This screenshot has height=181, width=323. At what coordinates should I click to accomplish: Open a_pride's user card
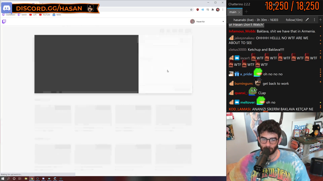tap(246, 74)
